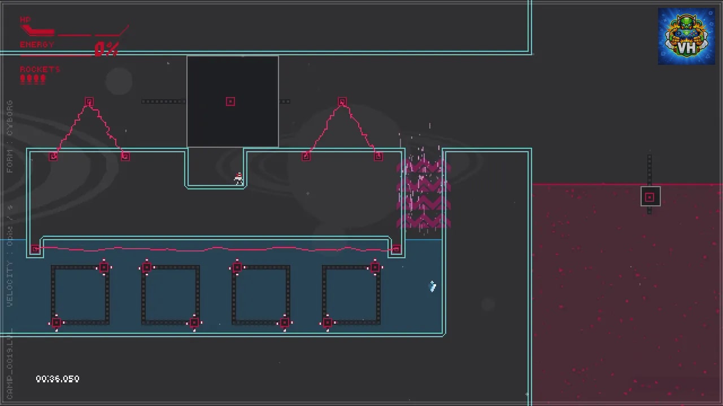Click the 00:36.050 level timer
Viewport: 723px width, 406px height.
pos(58,379)
